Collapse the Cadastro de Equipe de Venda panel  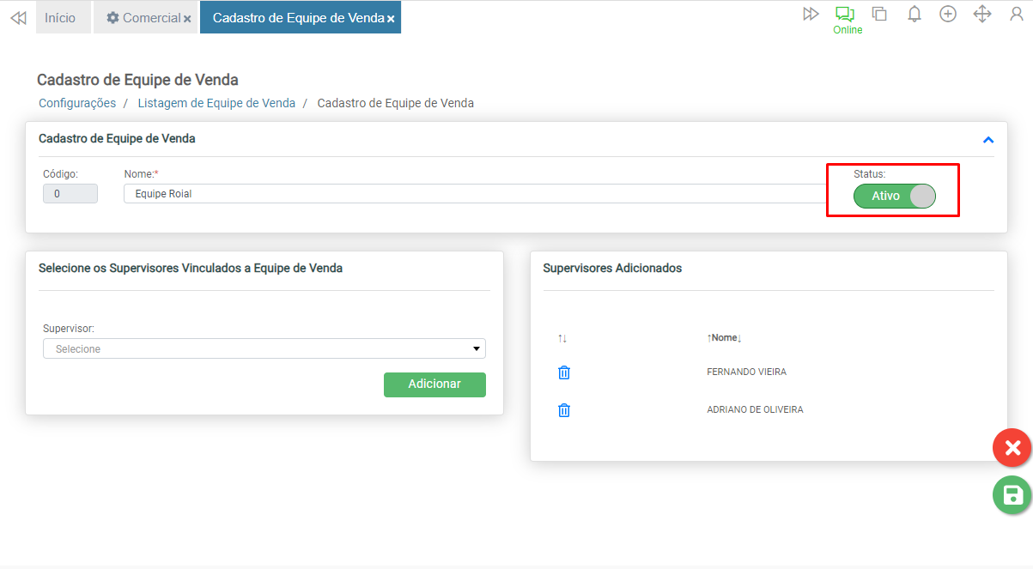click(988, 140)
